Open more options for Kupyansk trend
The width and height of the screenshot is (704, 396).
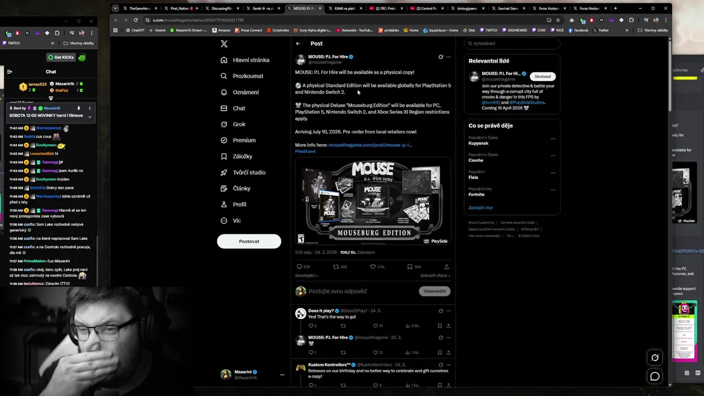coord(553,139)
